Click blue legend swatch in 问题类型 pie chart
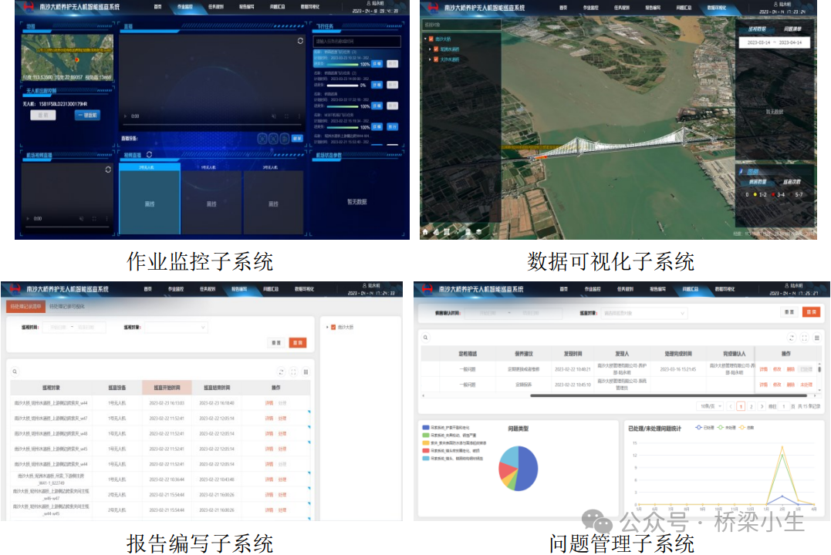 [425, 427]
